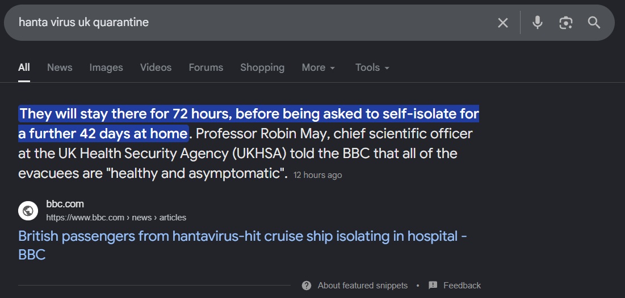Click the bbc.com news articles URL breadcrumb

(116, 218)
